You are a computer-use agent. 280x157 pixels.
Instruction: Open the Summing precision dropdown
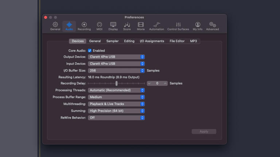click(116, 111)
